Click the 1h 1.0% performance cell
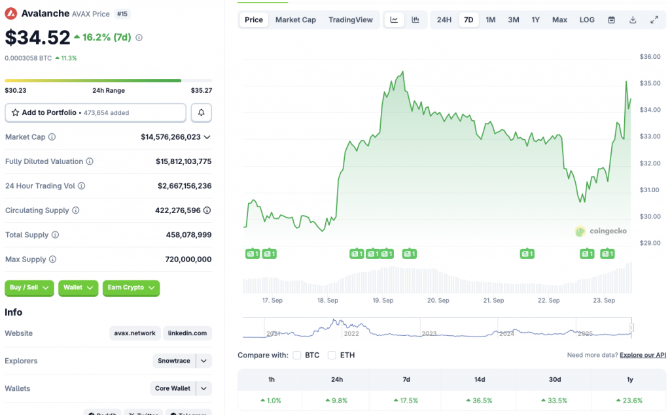Screen dimensions: 670x415 tap(270, 401)
